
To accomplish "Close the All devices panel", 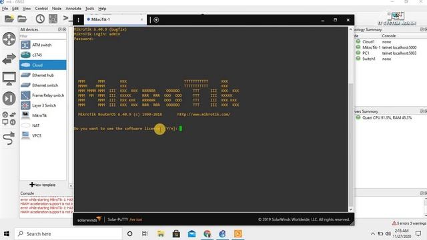I will 64,29.
